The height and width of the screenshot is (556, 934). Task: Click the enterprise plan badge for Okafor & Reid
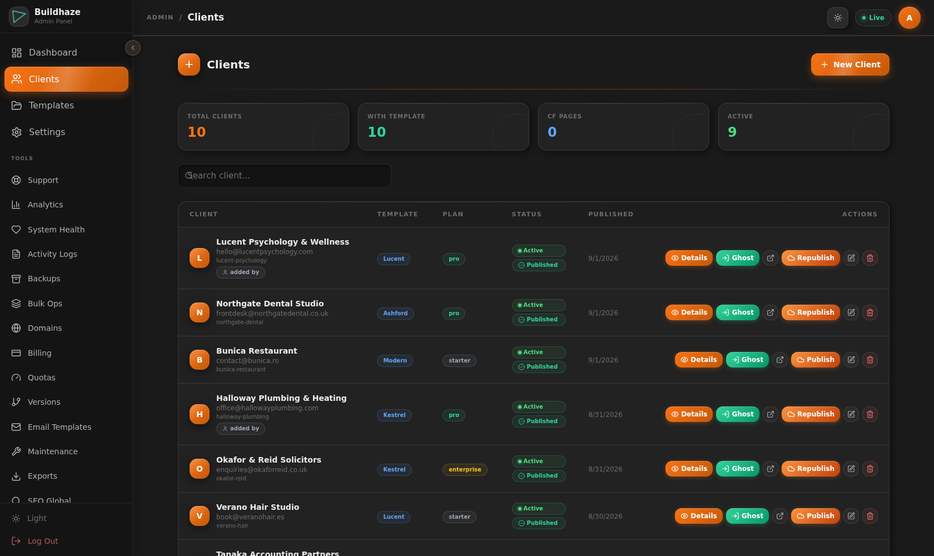465,470
